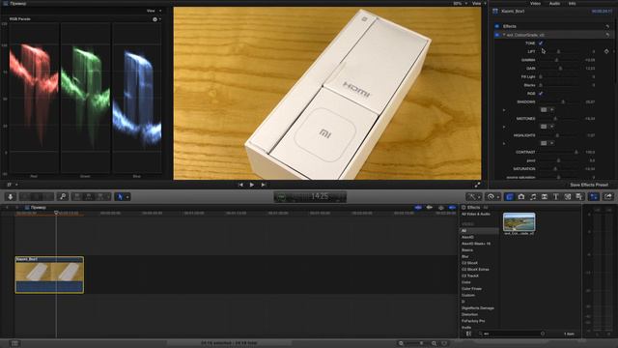Open the timeline index button
The height and width of the screenshot is (348, 618).
(14, 343)
